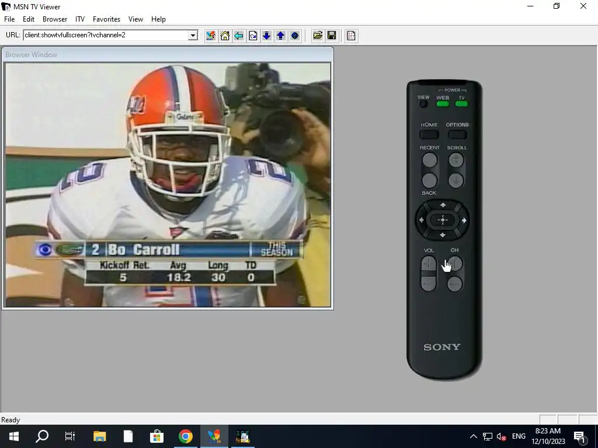Viewport: 598px width, 448px height.
Task: Click the TV video in Browser Window
Action: [x=168, y=185]
